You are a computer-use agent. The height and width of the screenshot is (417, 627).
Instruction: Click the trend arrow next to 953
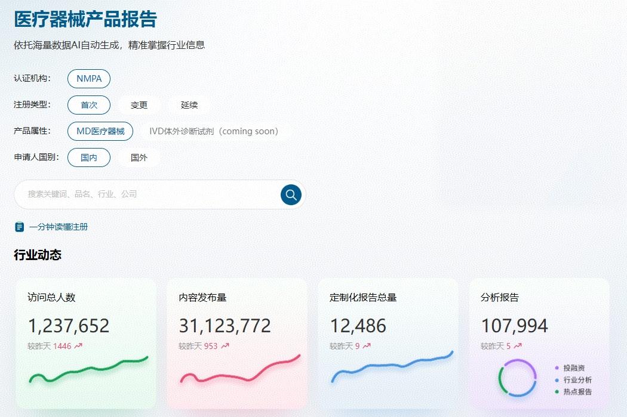[x=225, y=345]
